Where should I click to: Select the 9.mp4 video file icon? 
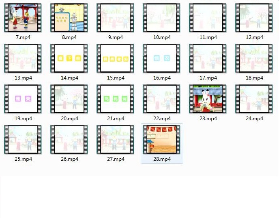click(116, 18)
